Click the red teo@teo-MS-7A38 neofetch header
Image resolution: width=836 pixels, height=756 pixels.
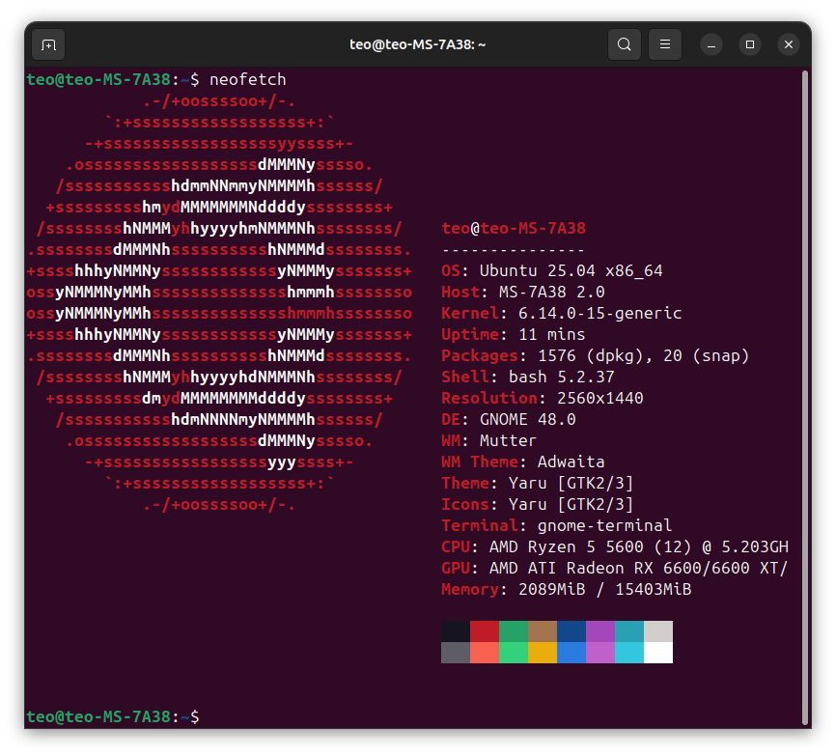click(x=514, y=228)
